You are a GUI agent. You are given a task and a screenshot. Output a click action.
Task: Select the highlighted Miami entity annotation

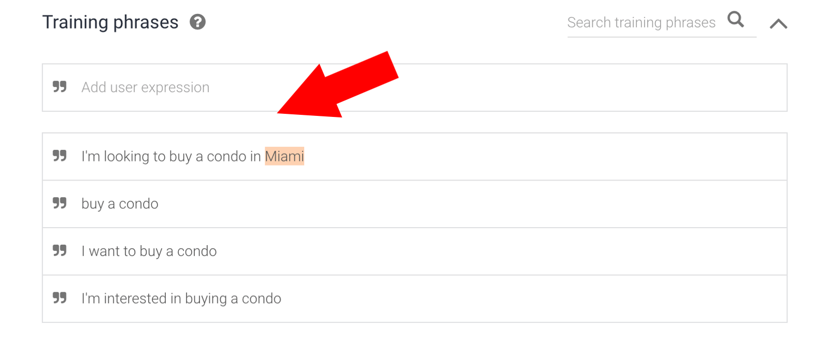(284, 156)
